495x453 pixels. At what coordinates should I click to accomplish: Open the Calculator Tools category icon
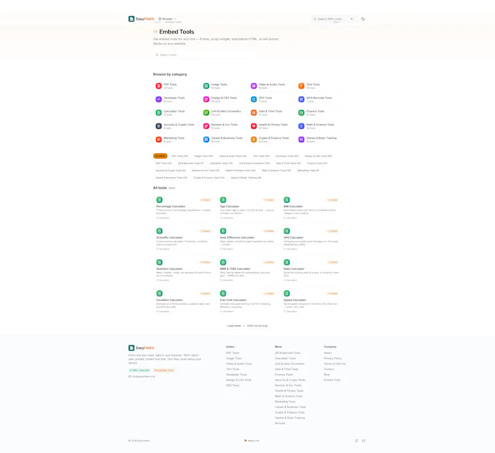[158, 112]
